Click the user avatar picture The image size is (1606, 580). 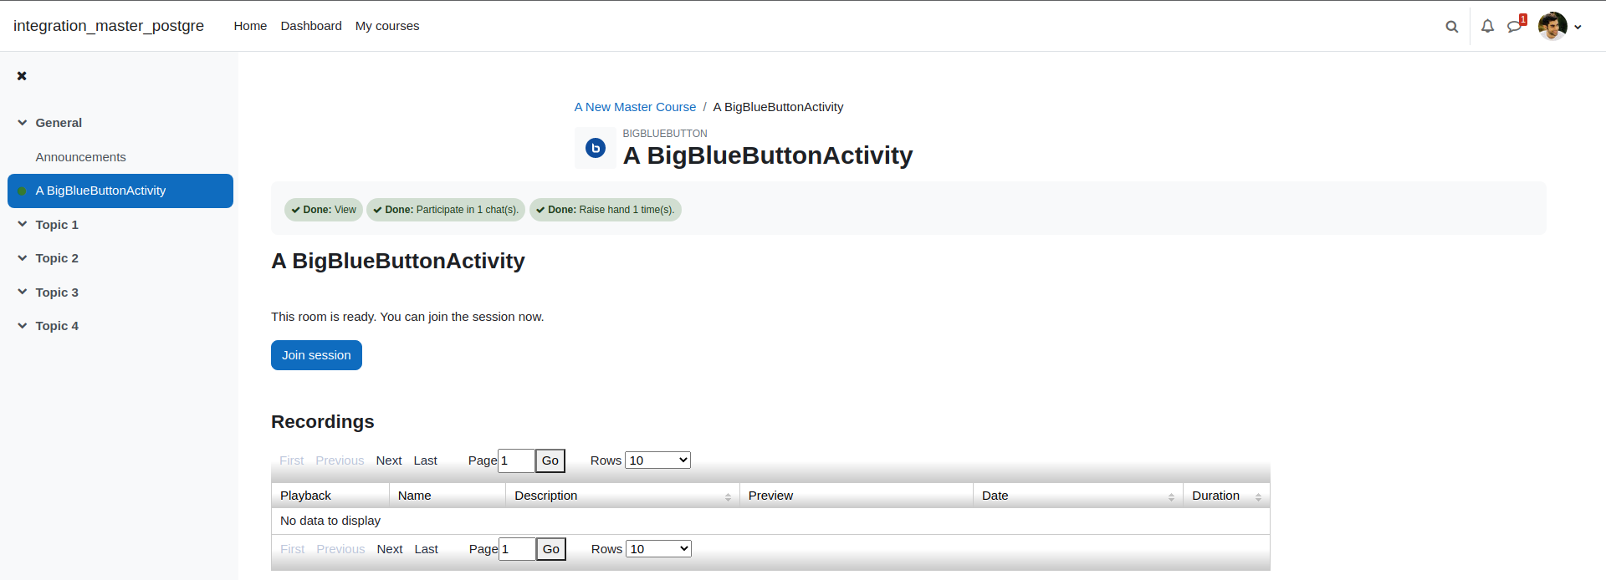point(1552,26)
